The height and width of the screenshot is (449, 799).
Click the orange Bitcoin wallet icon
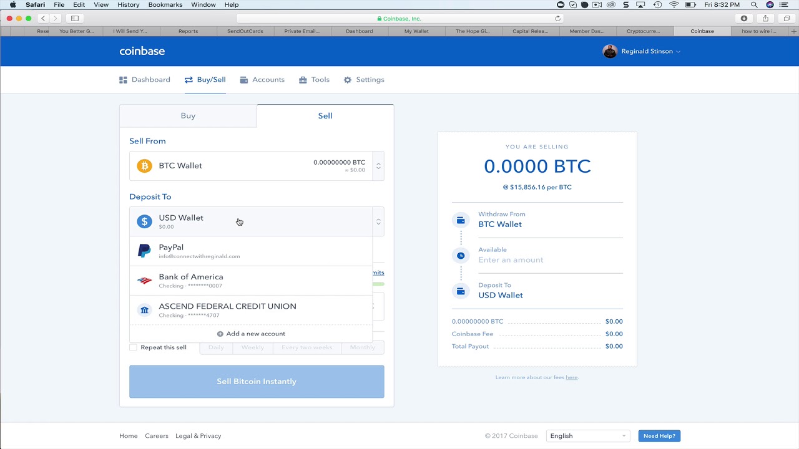[x=144, y=166]
